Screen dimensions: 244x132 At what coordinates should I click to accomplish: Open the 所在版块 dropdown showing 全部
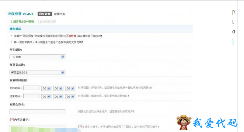point(37,57)
